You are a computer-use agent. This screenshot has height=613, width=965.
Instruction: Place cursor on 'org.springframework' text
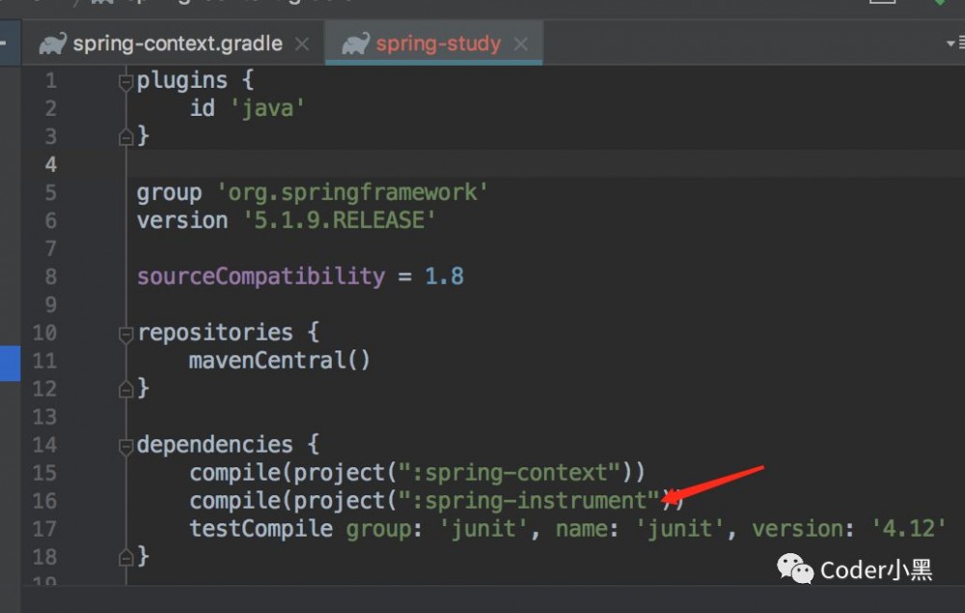(x=352, y=193)
